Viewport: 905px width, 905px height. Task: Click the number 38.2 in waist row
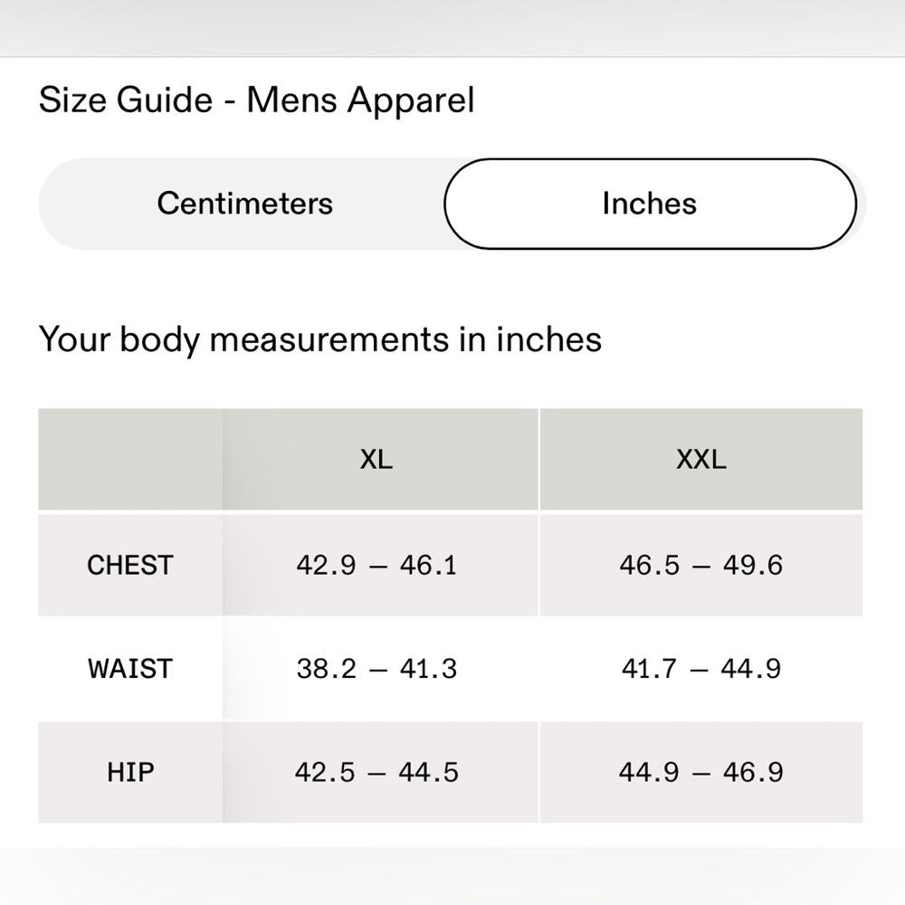(x=326, y=669)
